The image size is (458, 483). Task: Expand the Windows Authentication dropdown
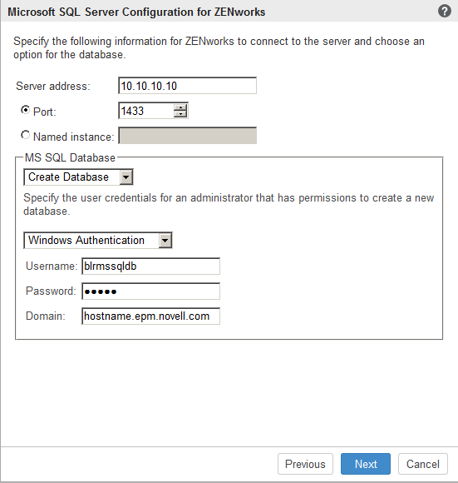click(98, 241)
